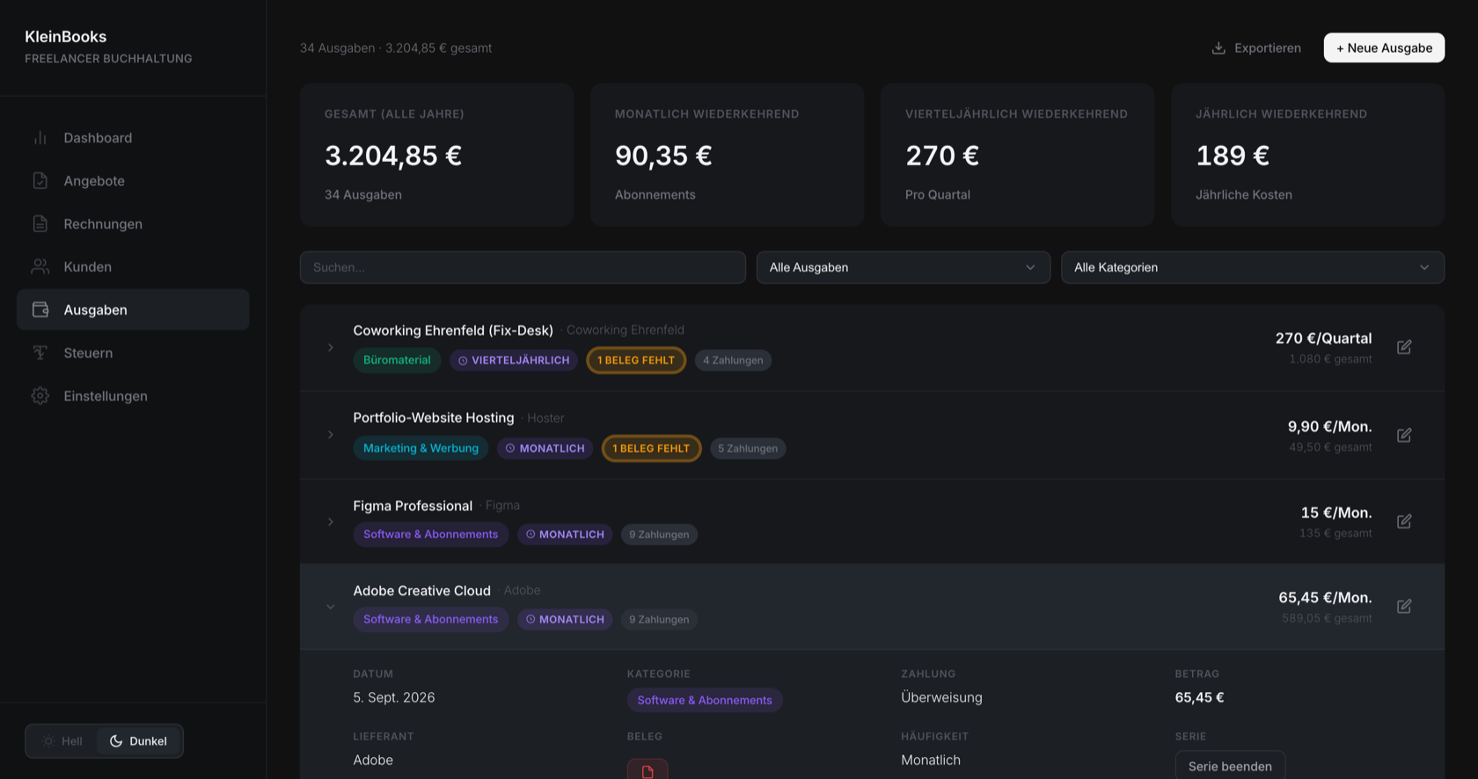Click Figma's Software & Abonnements tag
Screen dimensions: 1478x779
coord(431,535)
